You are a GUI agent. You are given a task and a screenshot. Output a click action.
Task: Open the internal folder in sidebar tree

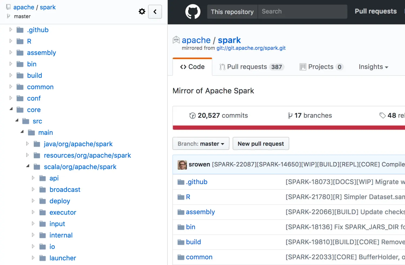(x=61, y=235)
